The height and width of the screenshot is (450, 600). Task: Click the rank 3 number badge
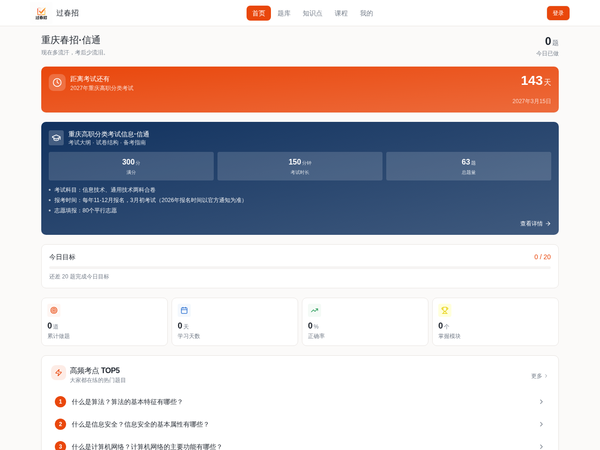(x=60, y=447)
